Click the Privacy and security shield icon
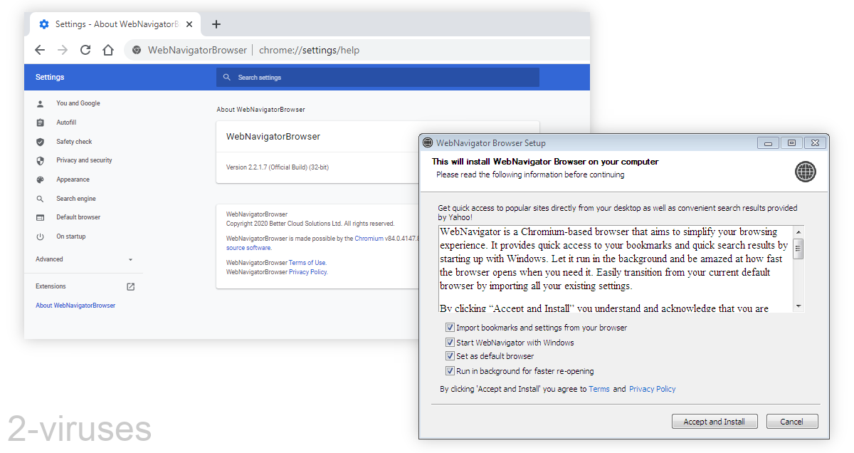This screenshot has width=854, height=453. (41, 160)
